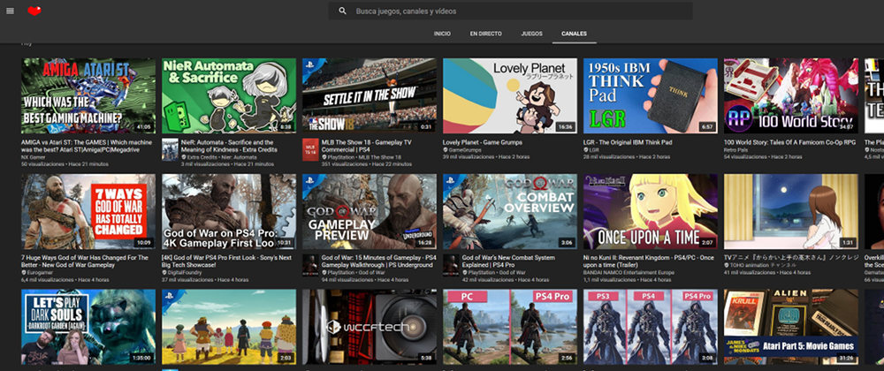Viewport: 884px width, 371px height.
Task: Play the God of War on PS4 Pro 4K thumbnail
Action: [229, 211]
